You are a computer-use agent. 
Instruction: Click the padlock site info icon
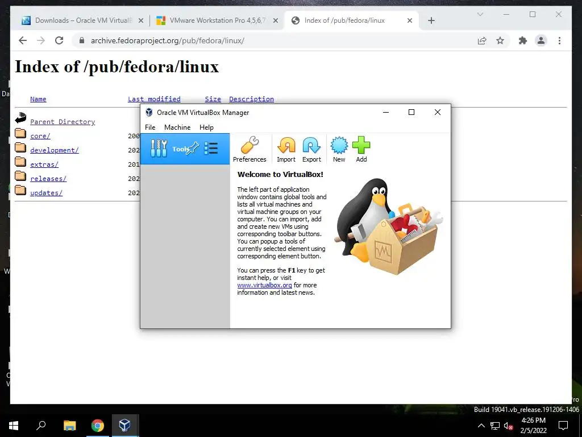pos(82,40)
